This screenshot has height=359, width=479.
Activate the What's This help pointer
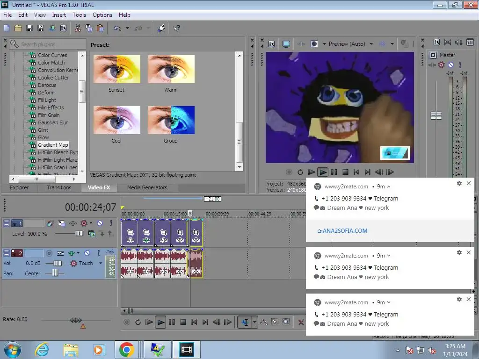pos(176,28)
